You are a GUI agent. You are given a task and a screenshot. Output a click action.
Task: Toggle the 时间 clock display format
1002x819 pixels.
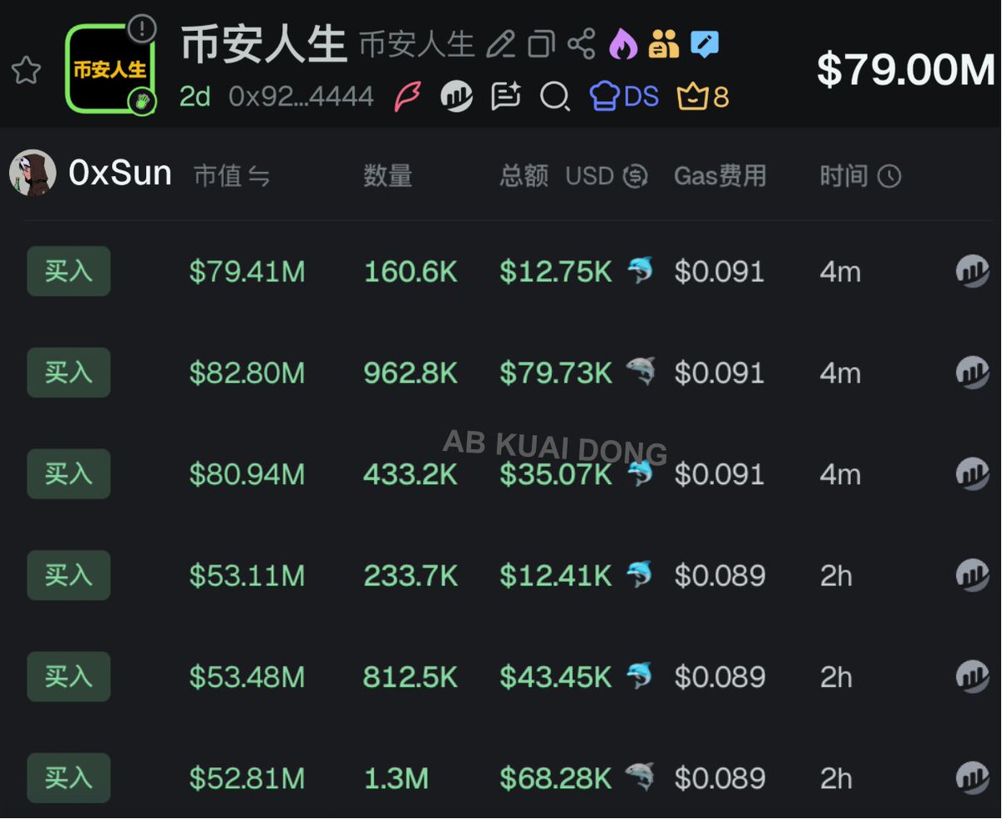tap(889, 176)
